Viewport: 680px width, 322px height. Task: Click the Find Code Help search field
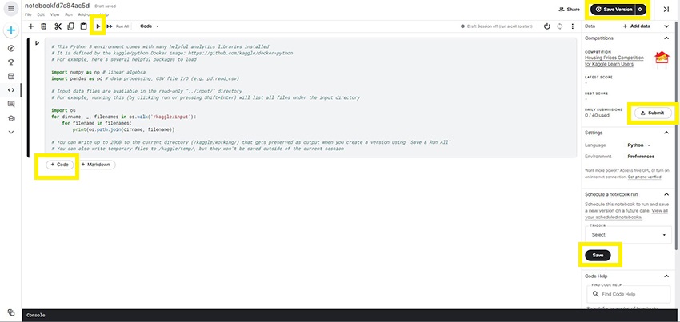click(x=628, y=294)
